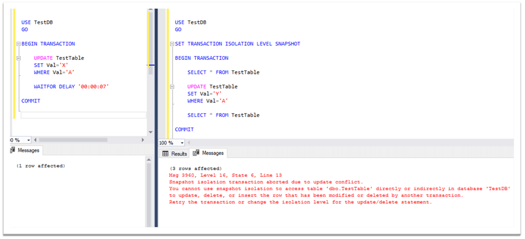Click down arrow of left editor vertical scrollbar

coord(150,132)
